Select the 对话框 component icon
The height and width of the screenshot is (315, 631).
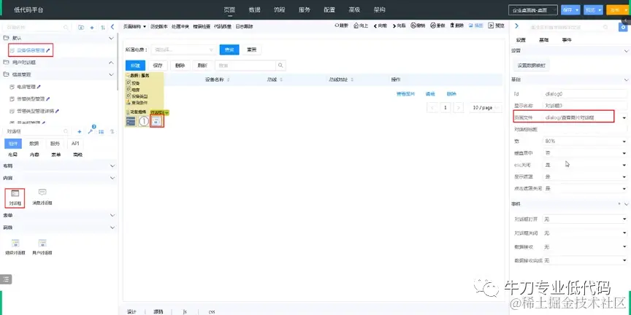click(15, 193)
